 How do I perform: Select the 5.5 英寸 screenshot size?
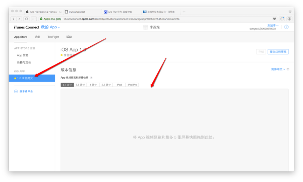pyautogui.click(x=80, y=85)
